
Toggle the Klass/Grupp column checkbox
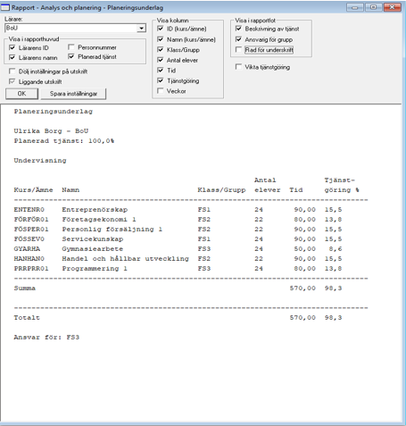[161, 50]
